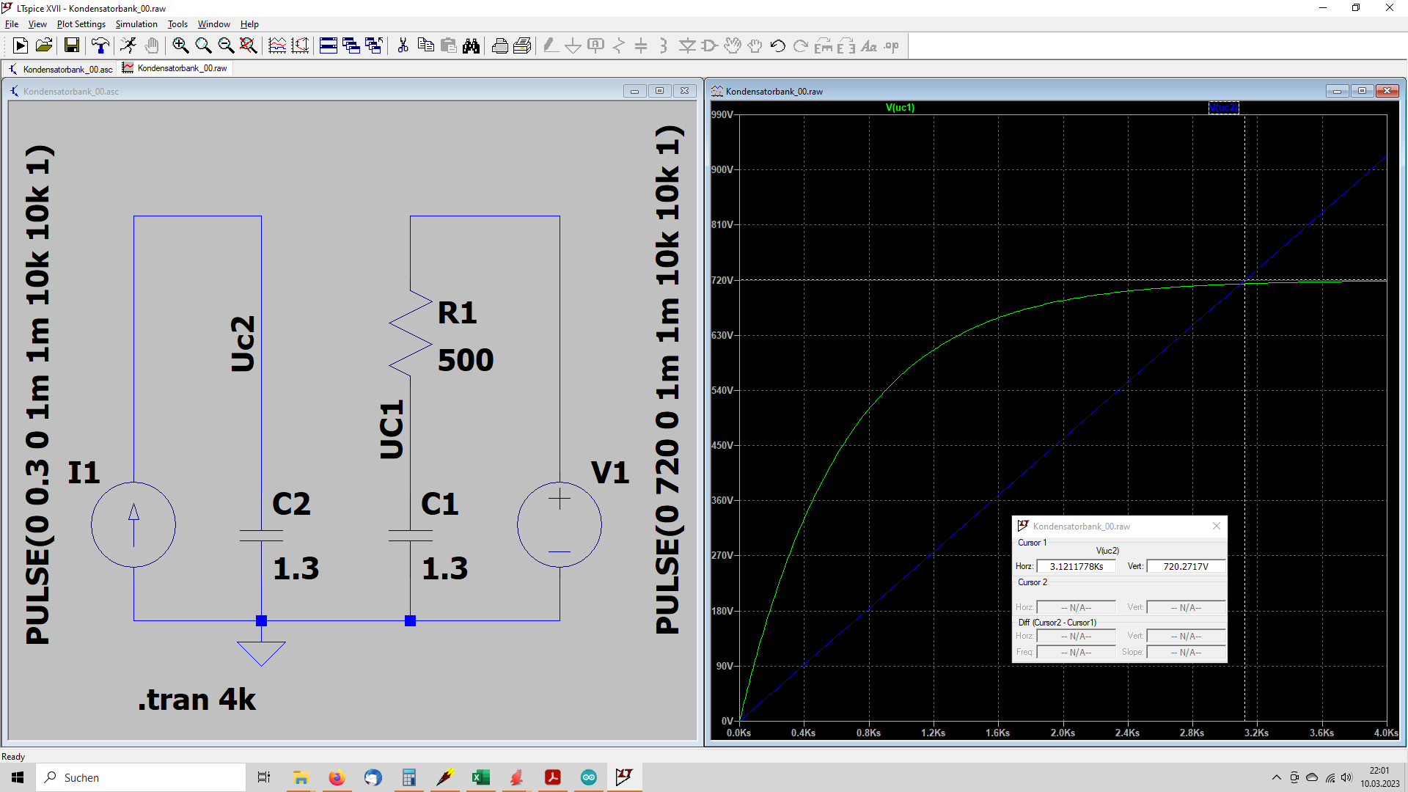Save the file with floppy icon
1408x792 pixels.
(72, 45)
